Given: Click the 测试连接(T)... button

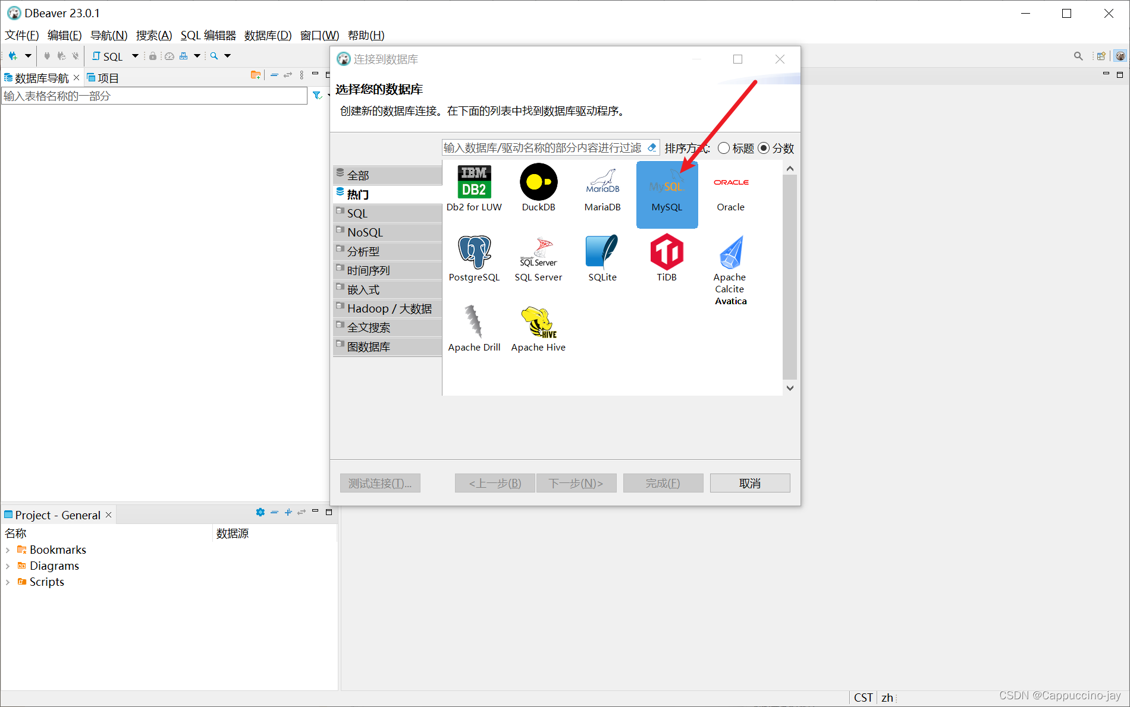Looking at the screenshot, I should click(x=380, y=483).
